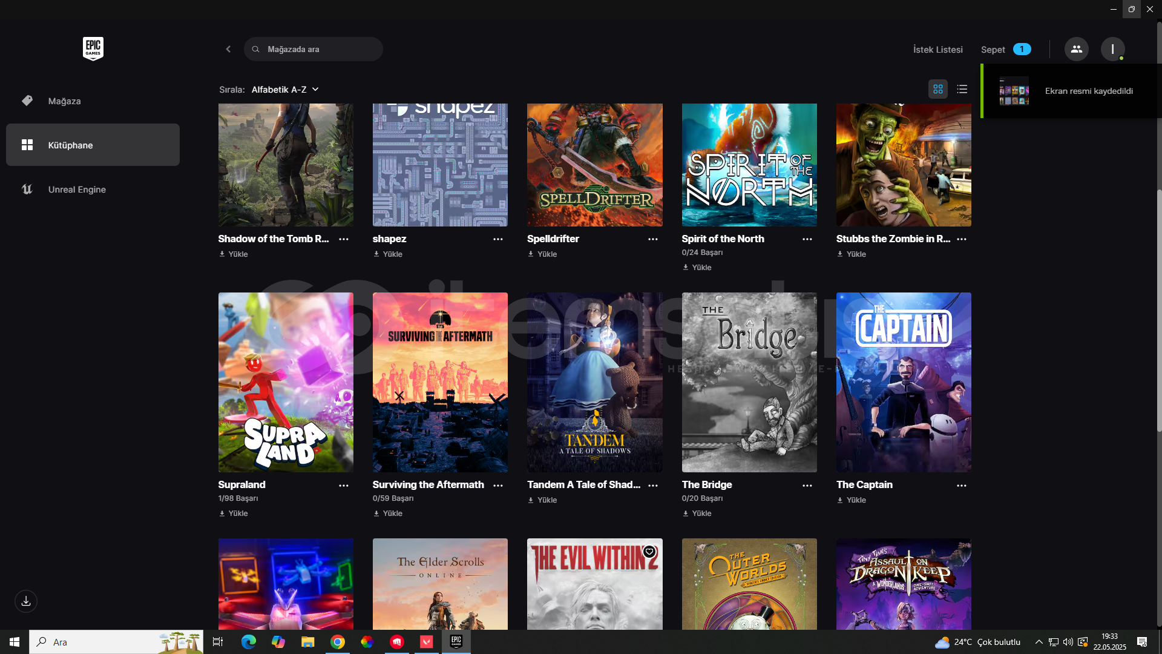Open options menu for shapez
Viewport: 1162px width, 654px height.
tap(498, 239)
